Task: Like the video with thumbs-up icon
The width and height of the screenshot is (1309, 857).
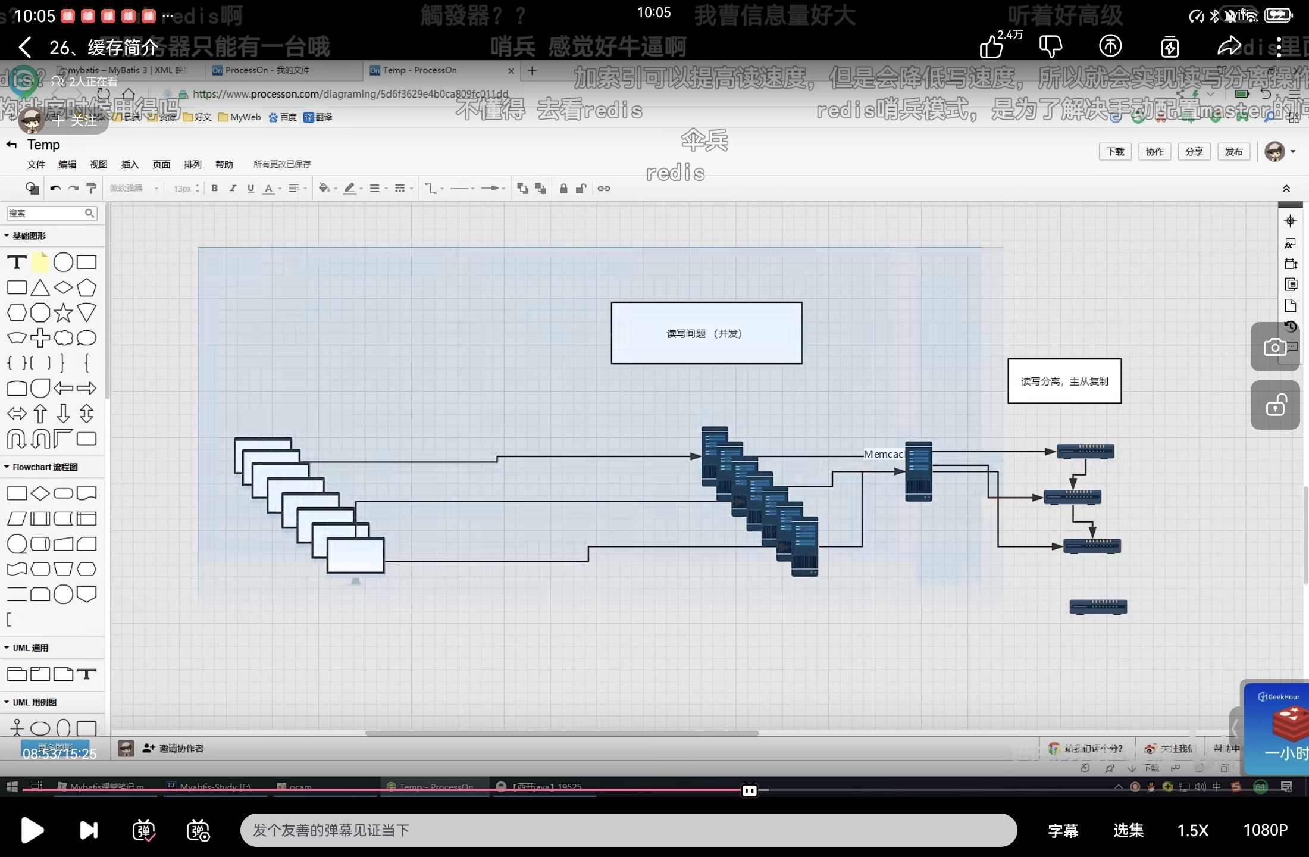Action: point(992,46)
